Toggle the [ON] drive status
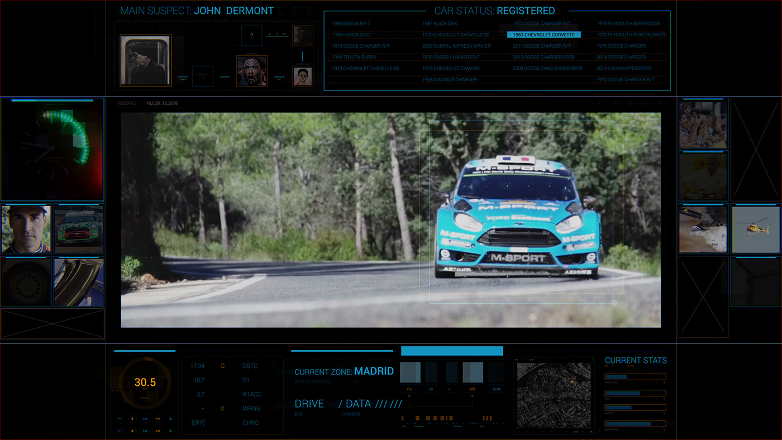The width and height of the screenshot is (782, 440). (298, 414)
